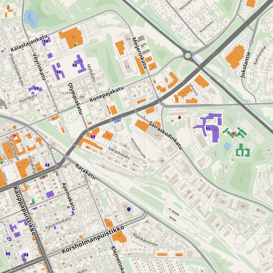Click red cross icon on green hospital building
This screenshot has height=273, width=273.
click(233, 133)
